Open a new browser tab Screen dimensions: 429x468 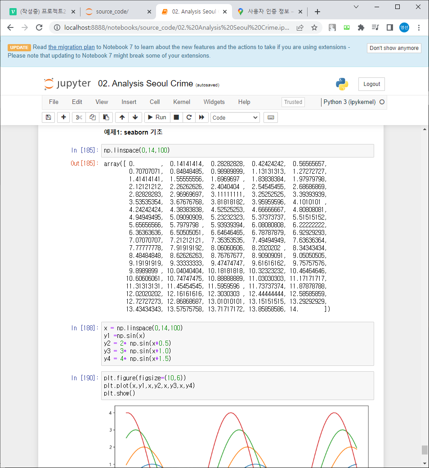click(x=317, y=12)
